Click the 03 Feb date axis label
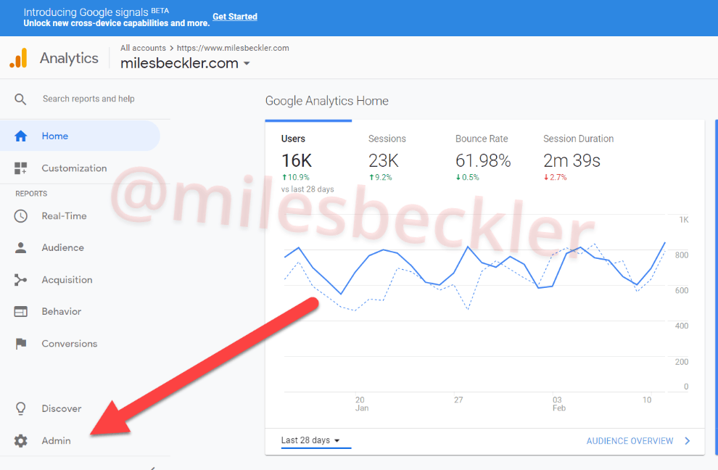Viewport: 718px width, 470px height. pos(558,404)
